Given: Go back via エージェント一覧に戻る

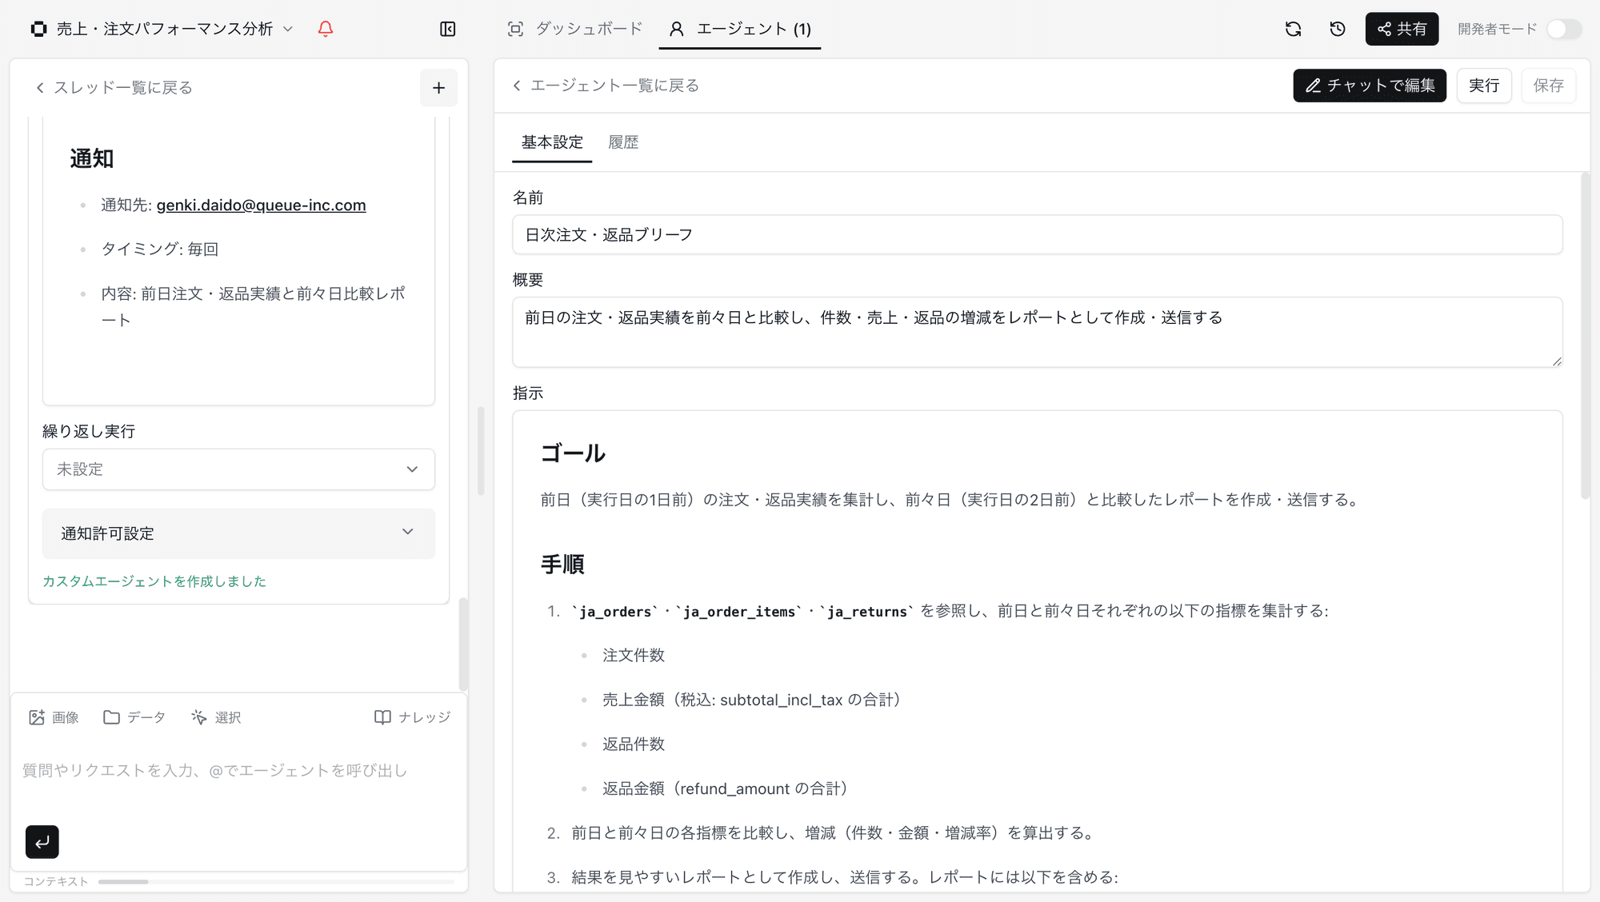Looking at the screenshot, I should [x=606, y=86].
